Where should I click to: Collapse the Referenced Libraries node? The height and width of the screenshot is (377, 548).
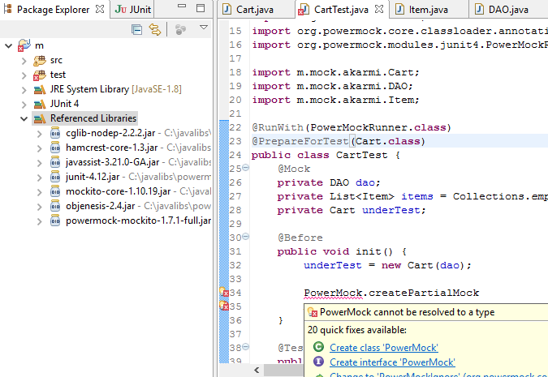coord(24,119)
